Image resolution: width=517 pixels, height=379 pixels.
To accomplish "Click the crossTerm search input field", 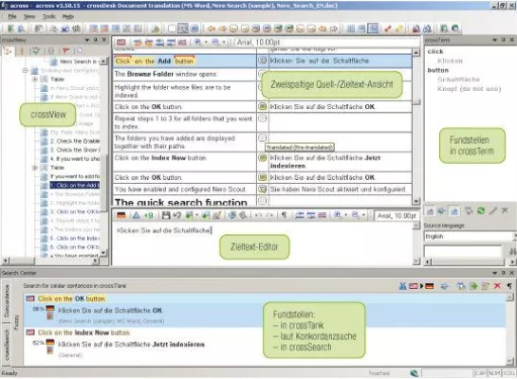I will [463, 251].
